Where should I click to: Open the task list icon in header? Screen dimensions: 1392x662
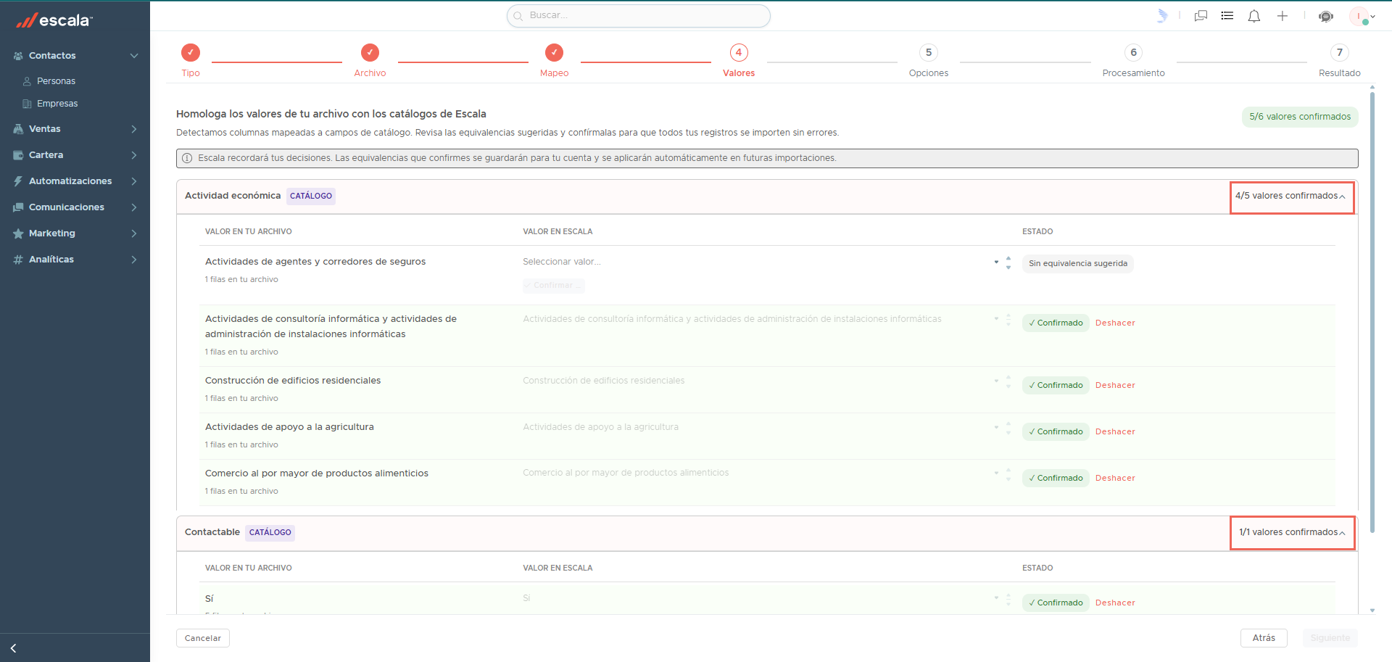(1227, 16)
